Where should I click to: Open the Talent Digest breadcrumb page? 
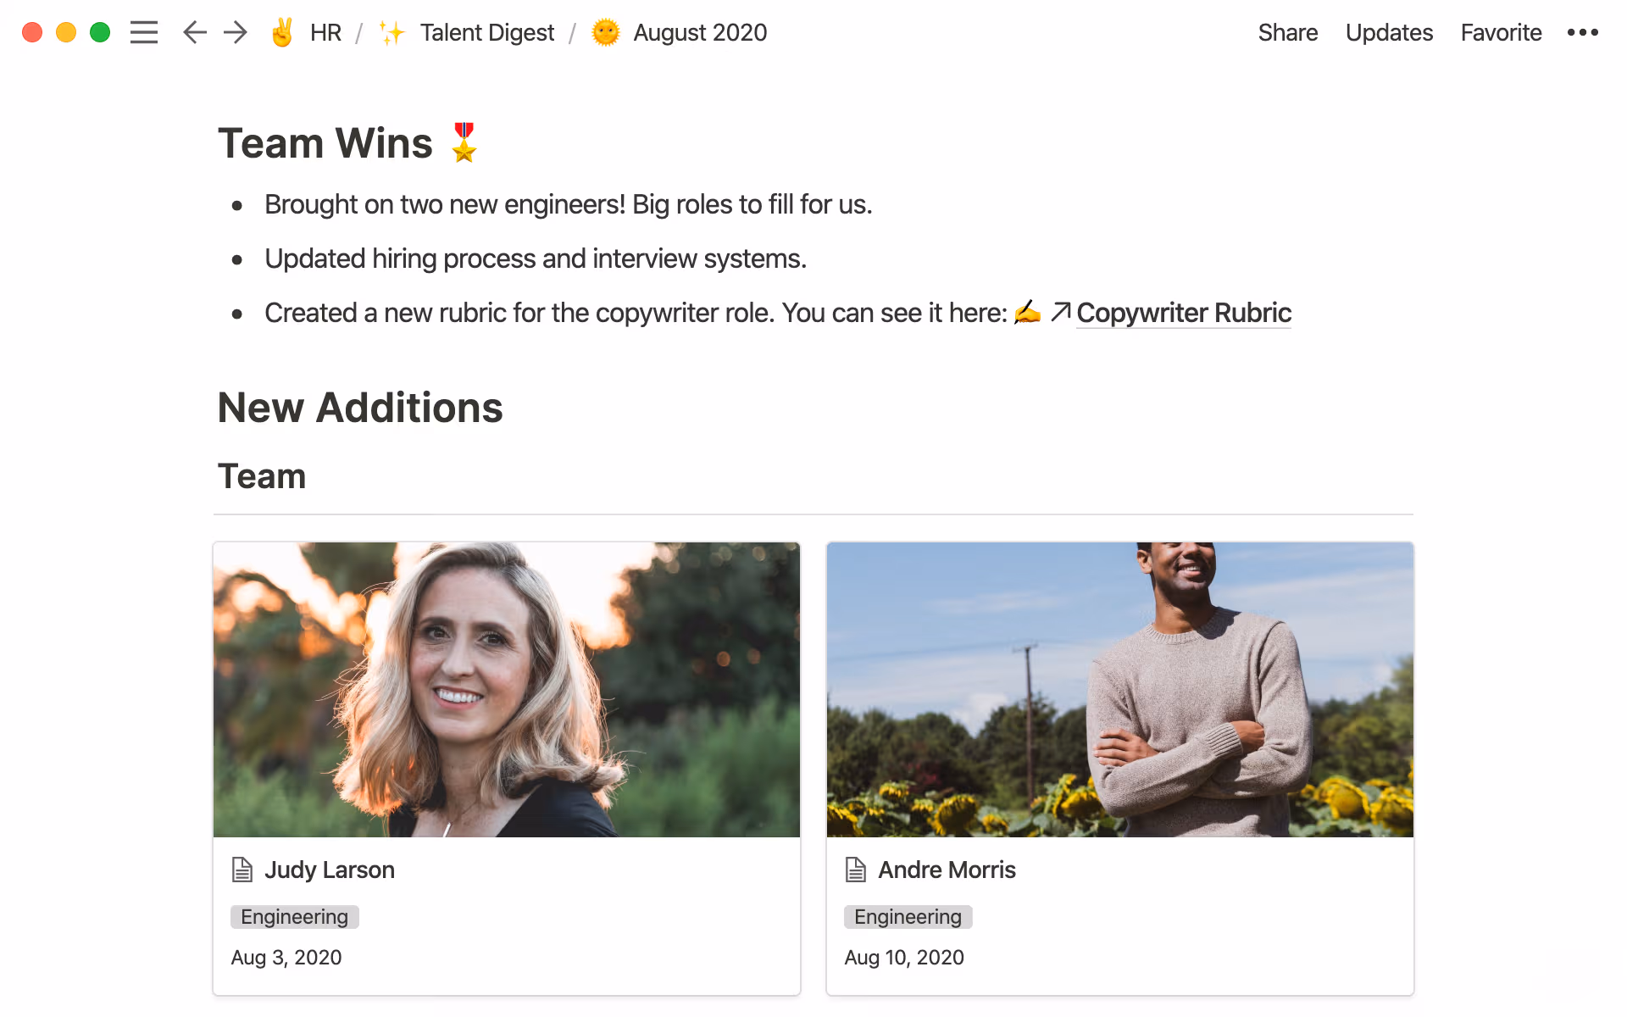click(486, 32)
